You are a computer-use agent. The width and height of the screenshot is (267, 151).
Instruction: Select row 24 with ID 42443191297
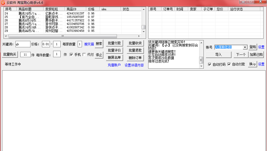pos(72,13)
